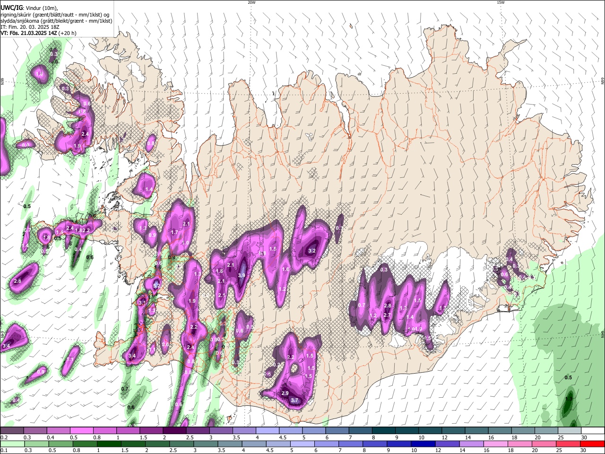The height and width of the screenshot is (454, 605).
Task: Click the 'VT: Fös. 21.03.2025 14Z' valid time
Action: pyautogui.click(x=29, y=33)
